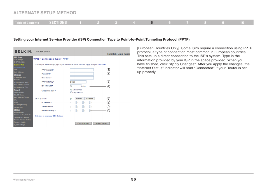This screenshot has width=267, height=187.
Task: Click the Belkin logo
Action: [x=23, y=52]
